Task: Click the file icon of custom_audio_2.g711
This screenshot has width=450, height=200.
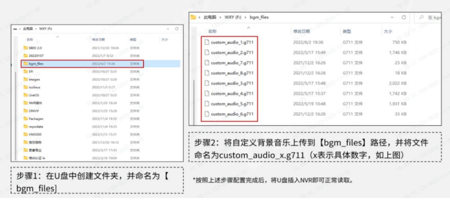Action: 207,53
